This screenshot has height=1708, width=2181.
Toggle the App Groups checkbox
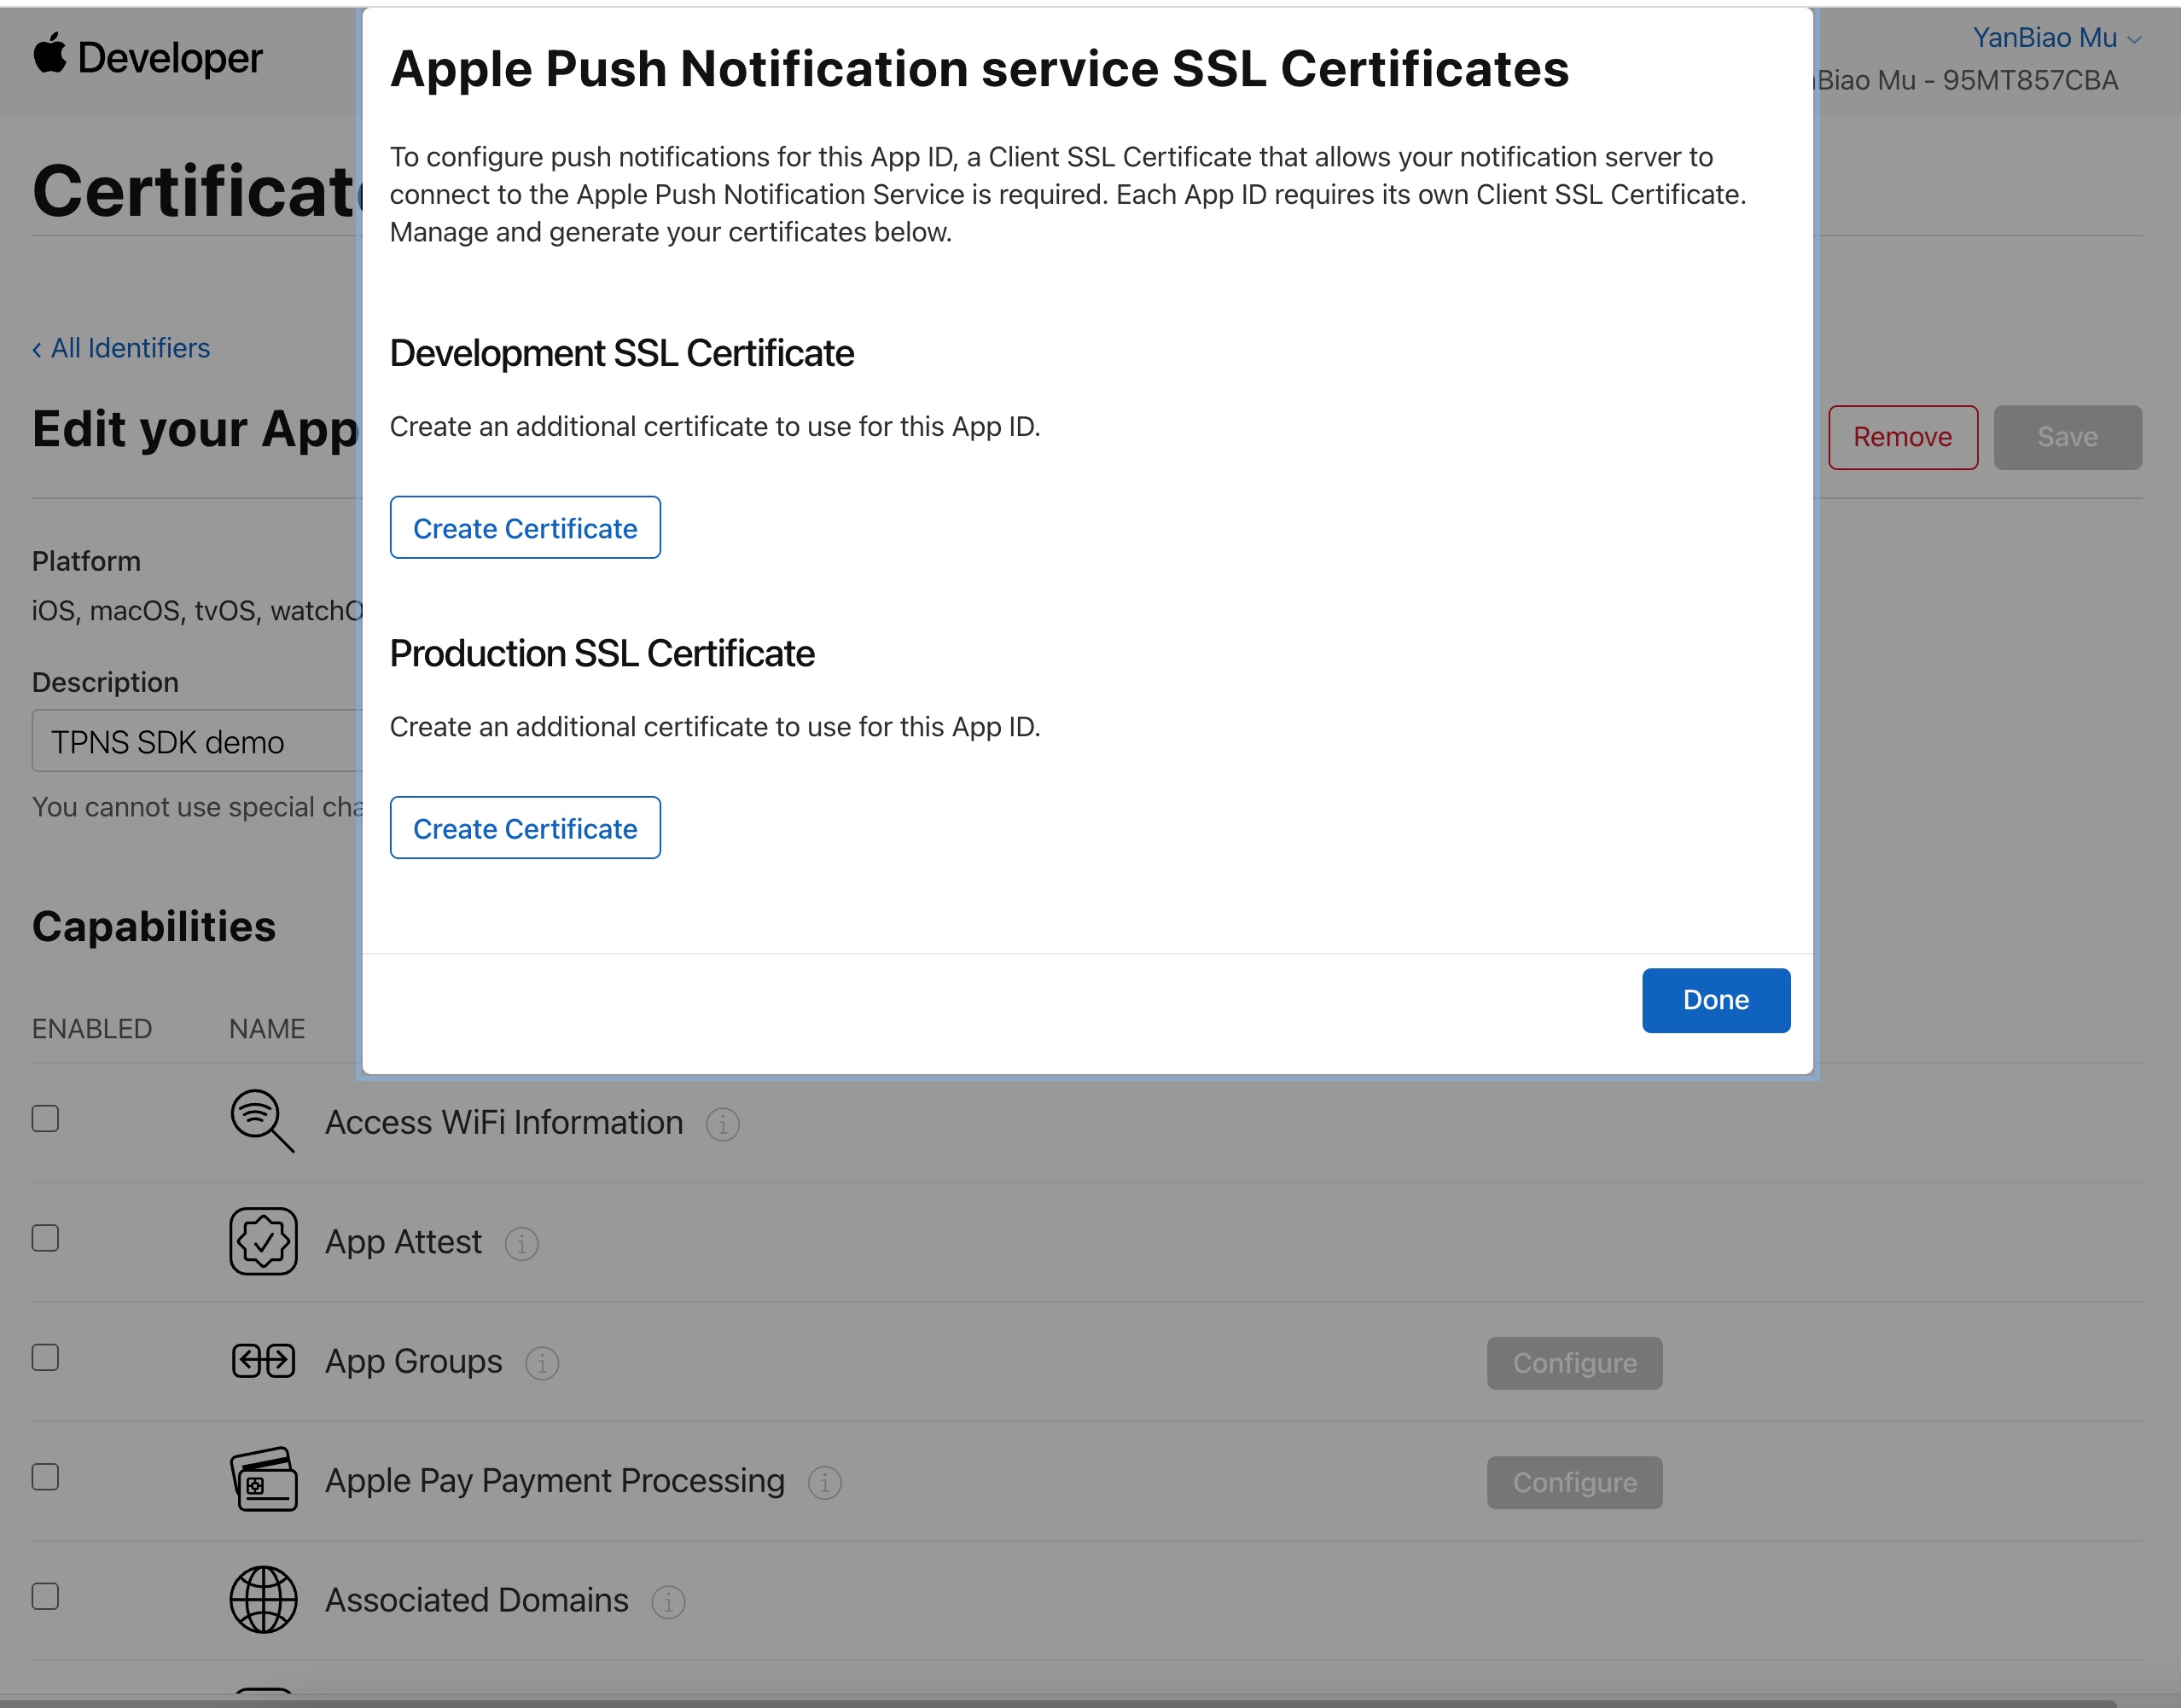pos(45,1357)
